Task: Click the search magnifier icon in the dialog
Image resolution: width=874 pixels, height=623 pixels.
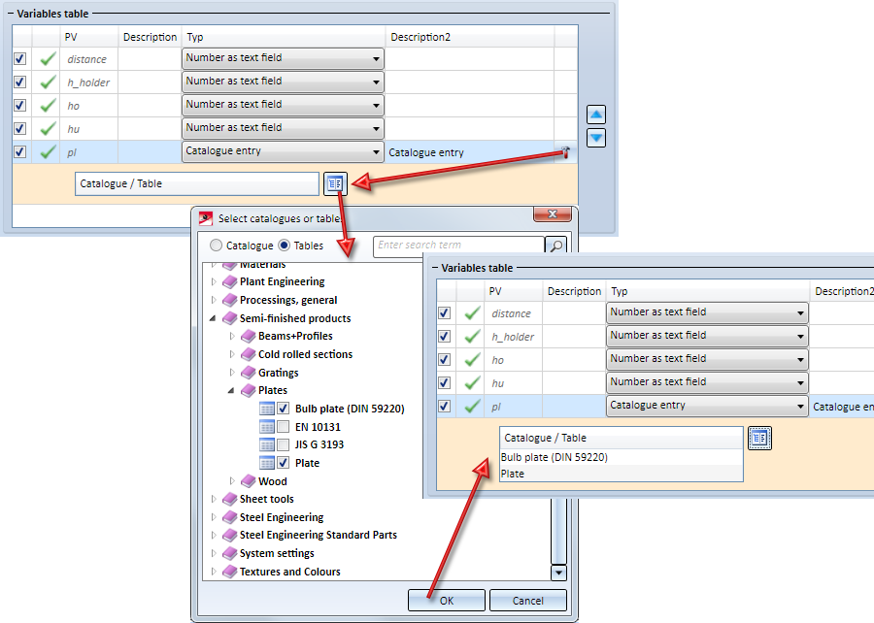Action: coord(555,246)
